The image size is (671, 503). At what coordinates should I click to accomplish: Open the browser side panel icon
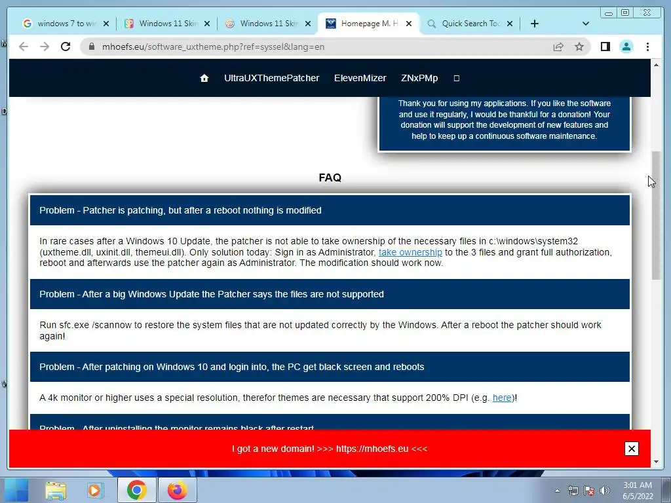point(605,47)
